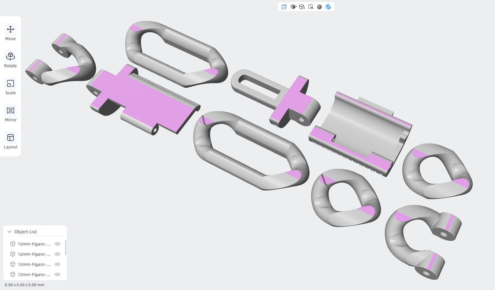The image size is (495, 290).
Task: Open the solid cube view dropdown arrow
Action: pos(296,6)
